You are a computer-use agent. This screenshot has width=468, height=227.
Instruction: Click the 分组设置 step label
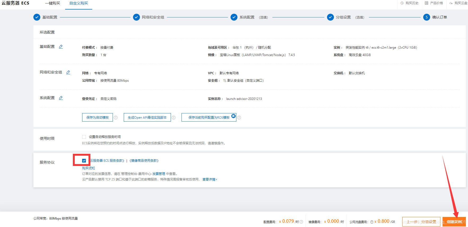tap(343, 17)
